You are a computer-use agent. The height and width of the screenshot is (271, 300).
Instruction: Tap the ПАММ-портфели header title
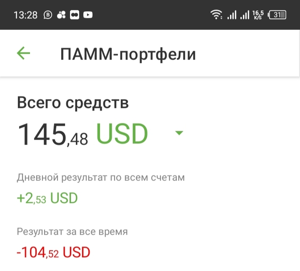pos(128,54)
